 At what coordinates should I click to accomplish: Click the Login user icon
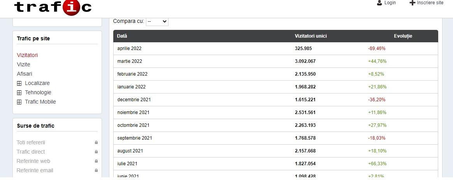pos(379,3)
